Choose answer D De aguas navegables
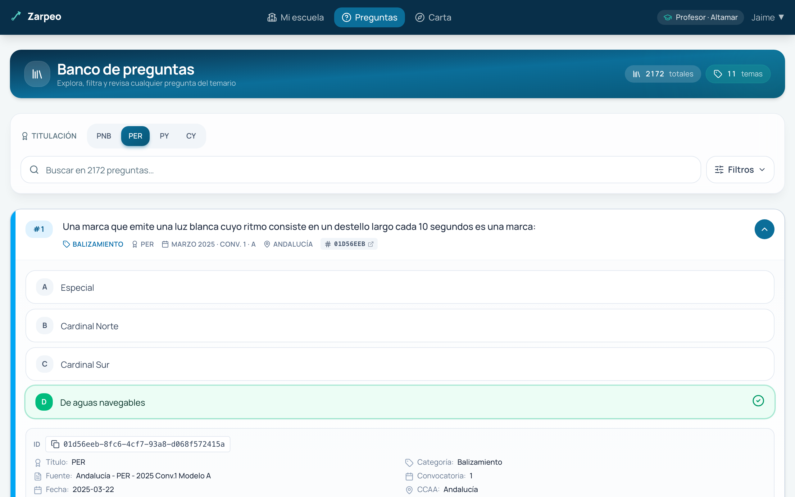This screenshot has width=795, height=497. coord(400,402)
